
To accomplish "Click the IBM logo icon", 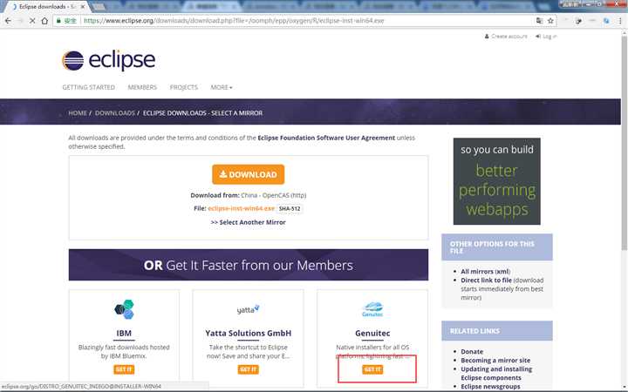I will click(124, 309).
